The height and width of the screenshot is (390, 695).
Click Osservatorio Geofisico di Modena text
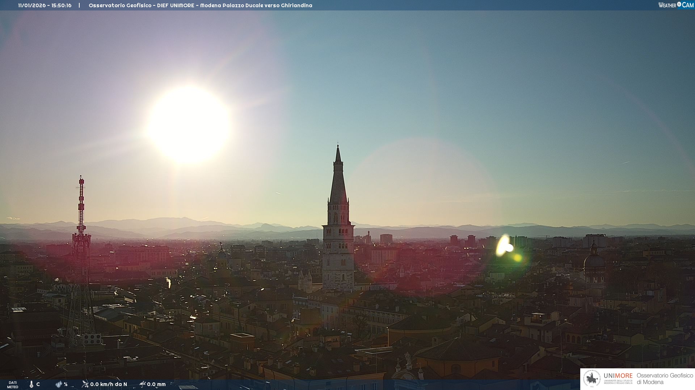pos(664,378)
